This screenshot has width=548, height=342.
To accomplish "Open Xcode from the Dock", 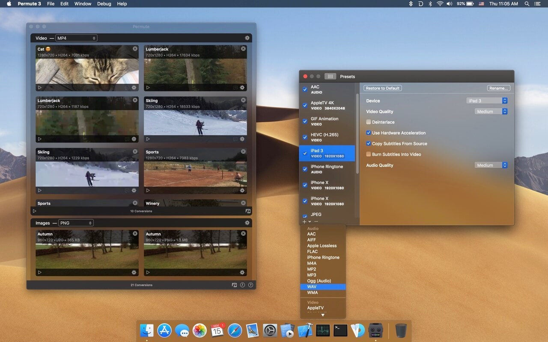I will (x=305, y=330).
